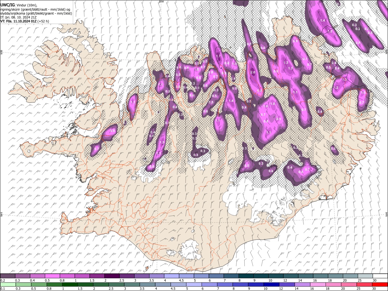Click the 1.7 precipitation value on the map

[218, 56]
